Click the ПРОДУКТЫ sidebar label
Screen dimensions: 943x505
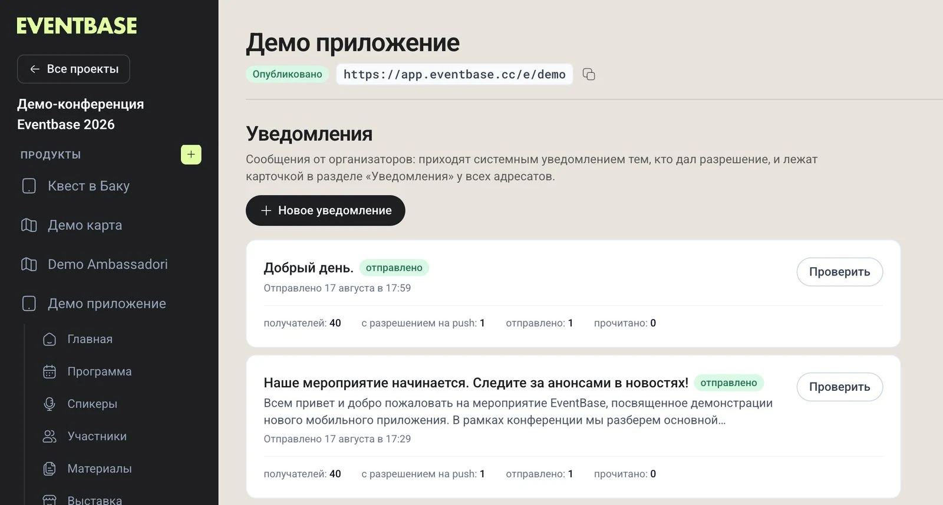(x=51, y=155)
